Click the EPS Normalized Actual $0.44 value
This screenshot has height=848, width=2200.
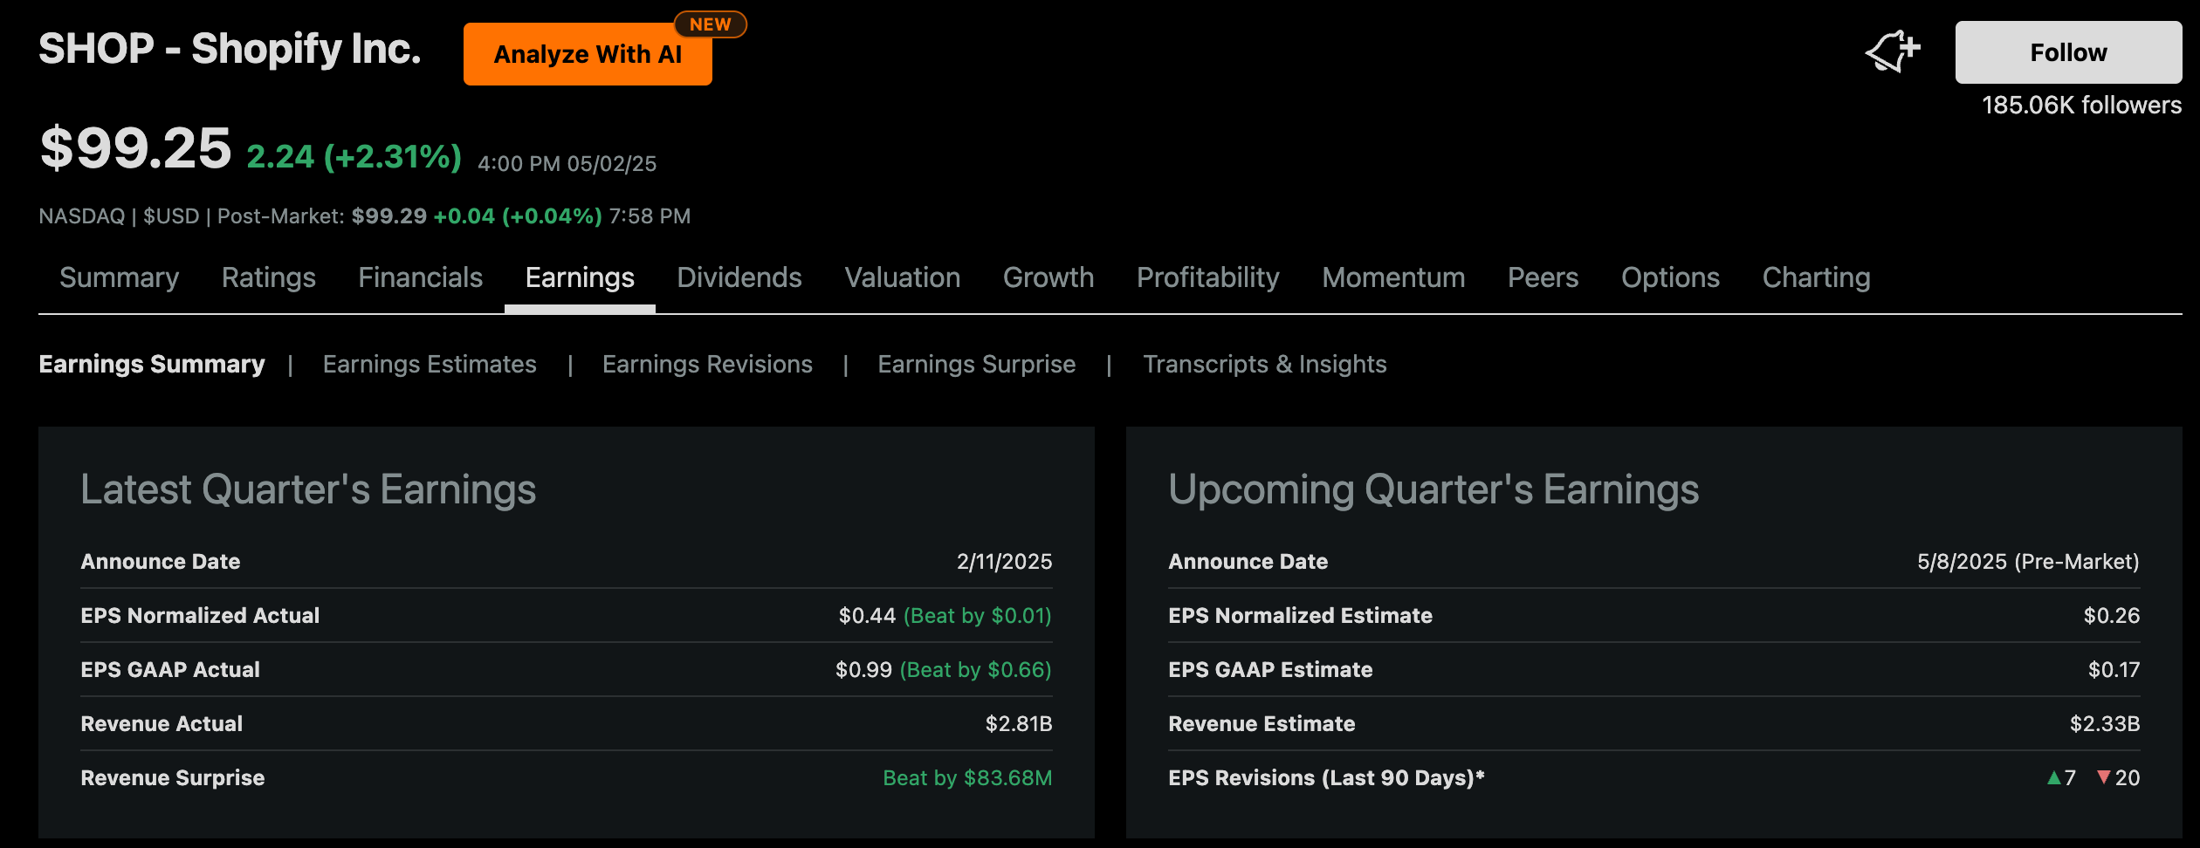click(x=867, y=616)
